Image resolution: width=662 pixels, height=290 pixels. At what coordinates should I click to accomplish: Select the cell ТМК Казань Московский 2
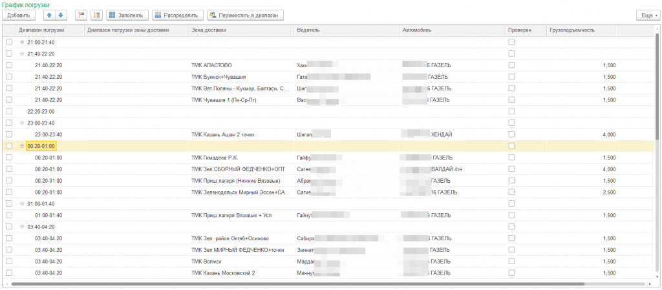241,273
